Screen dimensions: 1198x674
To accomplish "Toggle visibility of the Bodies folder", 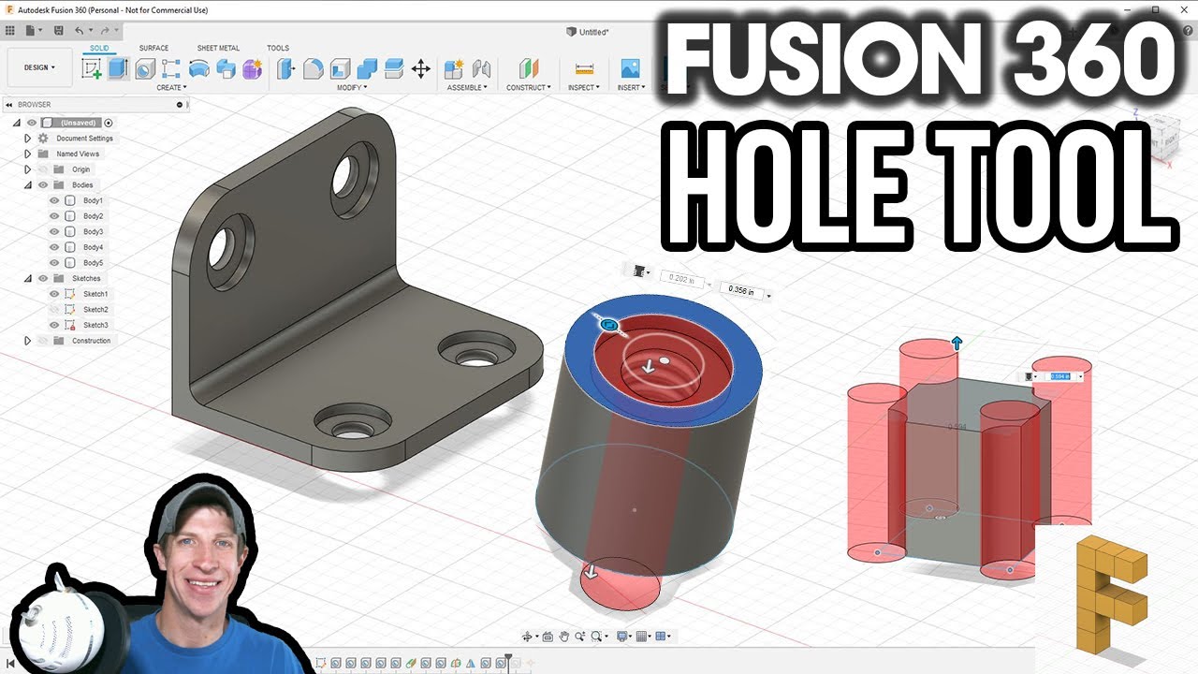I will 43,184.
